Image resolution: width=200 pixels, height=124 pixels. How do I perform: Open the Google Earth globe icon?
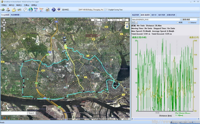(54, 10)
